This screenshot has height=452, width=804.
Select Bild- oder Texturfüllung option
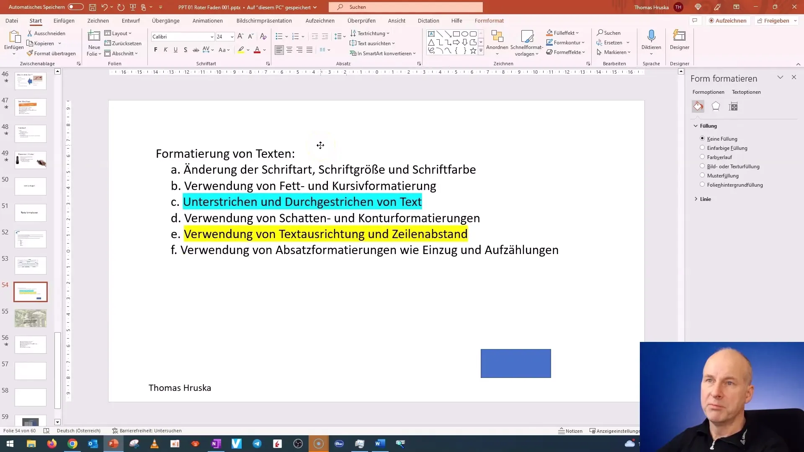point(702,166)
